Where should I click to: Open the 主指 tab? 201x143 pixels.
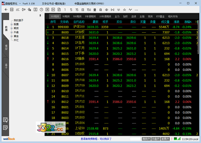[142, 16]
